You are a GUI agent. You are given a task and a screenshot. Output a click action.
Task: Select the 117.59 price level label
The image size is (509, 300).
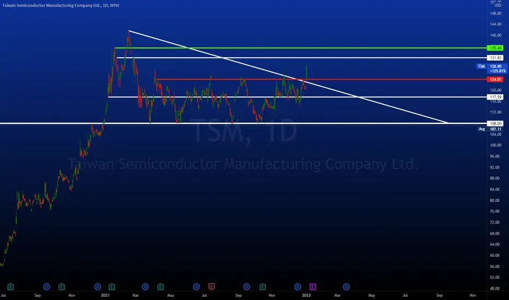click(495, 97)
